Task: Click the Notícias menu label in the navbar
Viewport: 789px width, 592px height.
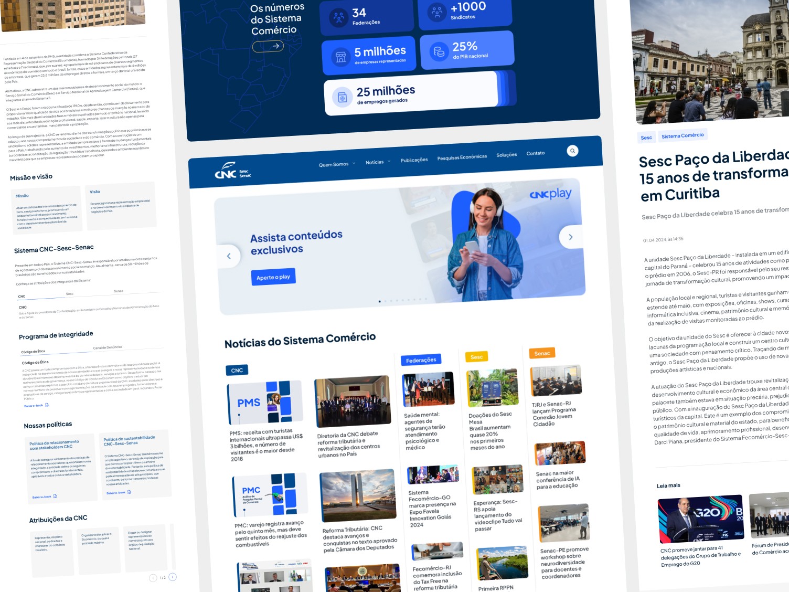Action: pyautogui.click(x=375, y=162)
